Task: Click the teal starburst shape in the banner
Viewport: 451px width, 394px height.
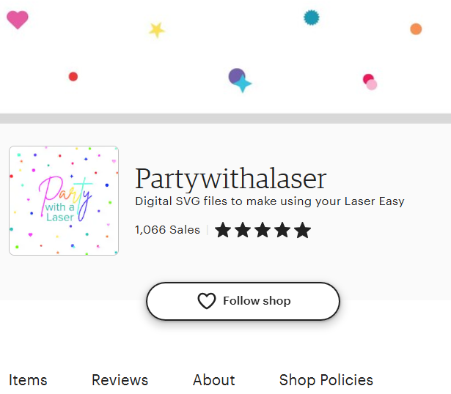Action: pos(312,18)
